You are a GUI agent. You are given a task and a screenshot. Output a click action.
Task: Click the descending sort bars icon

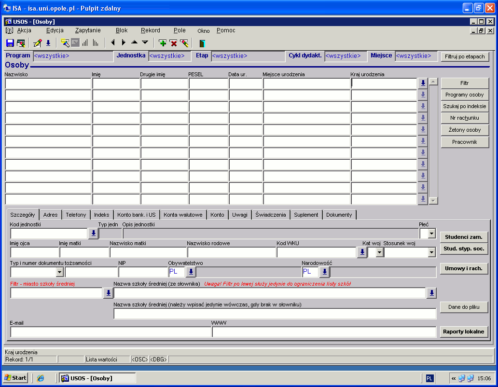(95, 43)
